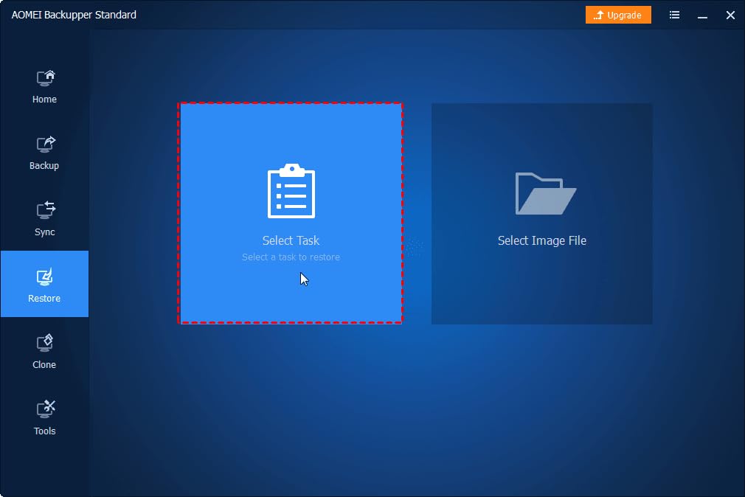745x497 pixels.
Task: Click the "Select Task" text label
Action: tap(291, 240)
